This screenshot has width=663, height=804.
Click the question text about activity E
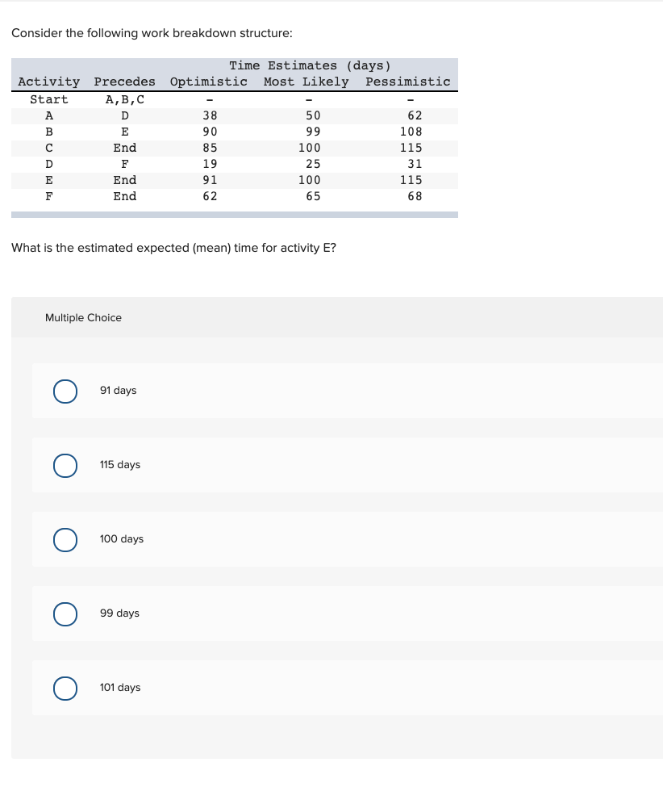(173, 248)
